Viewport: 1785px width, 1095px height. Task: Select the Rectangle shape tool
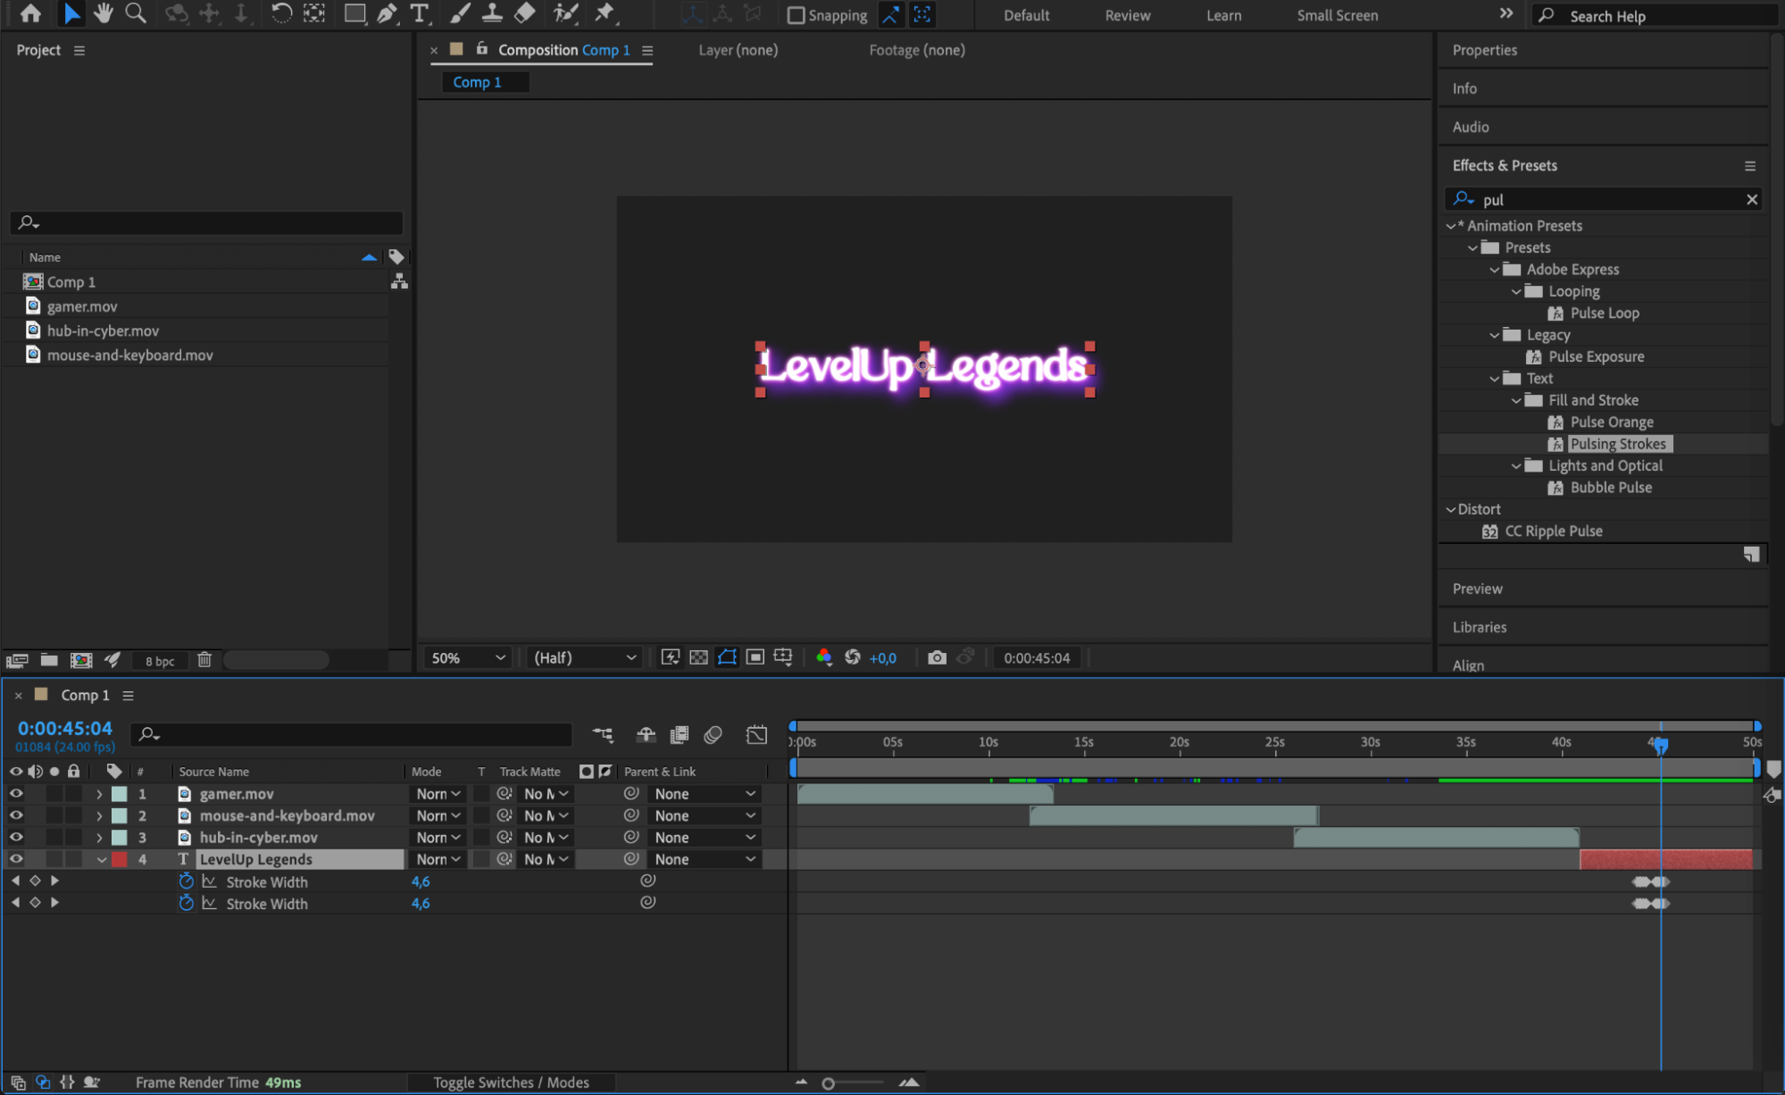pos(354,13)
